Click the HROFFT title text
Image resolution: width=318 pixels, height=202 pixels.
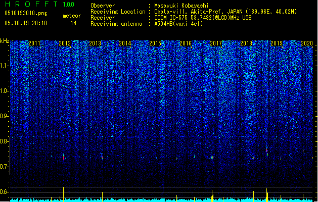point(31,4)
